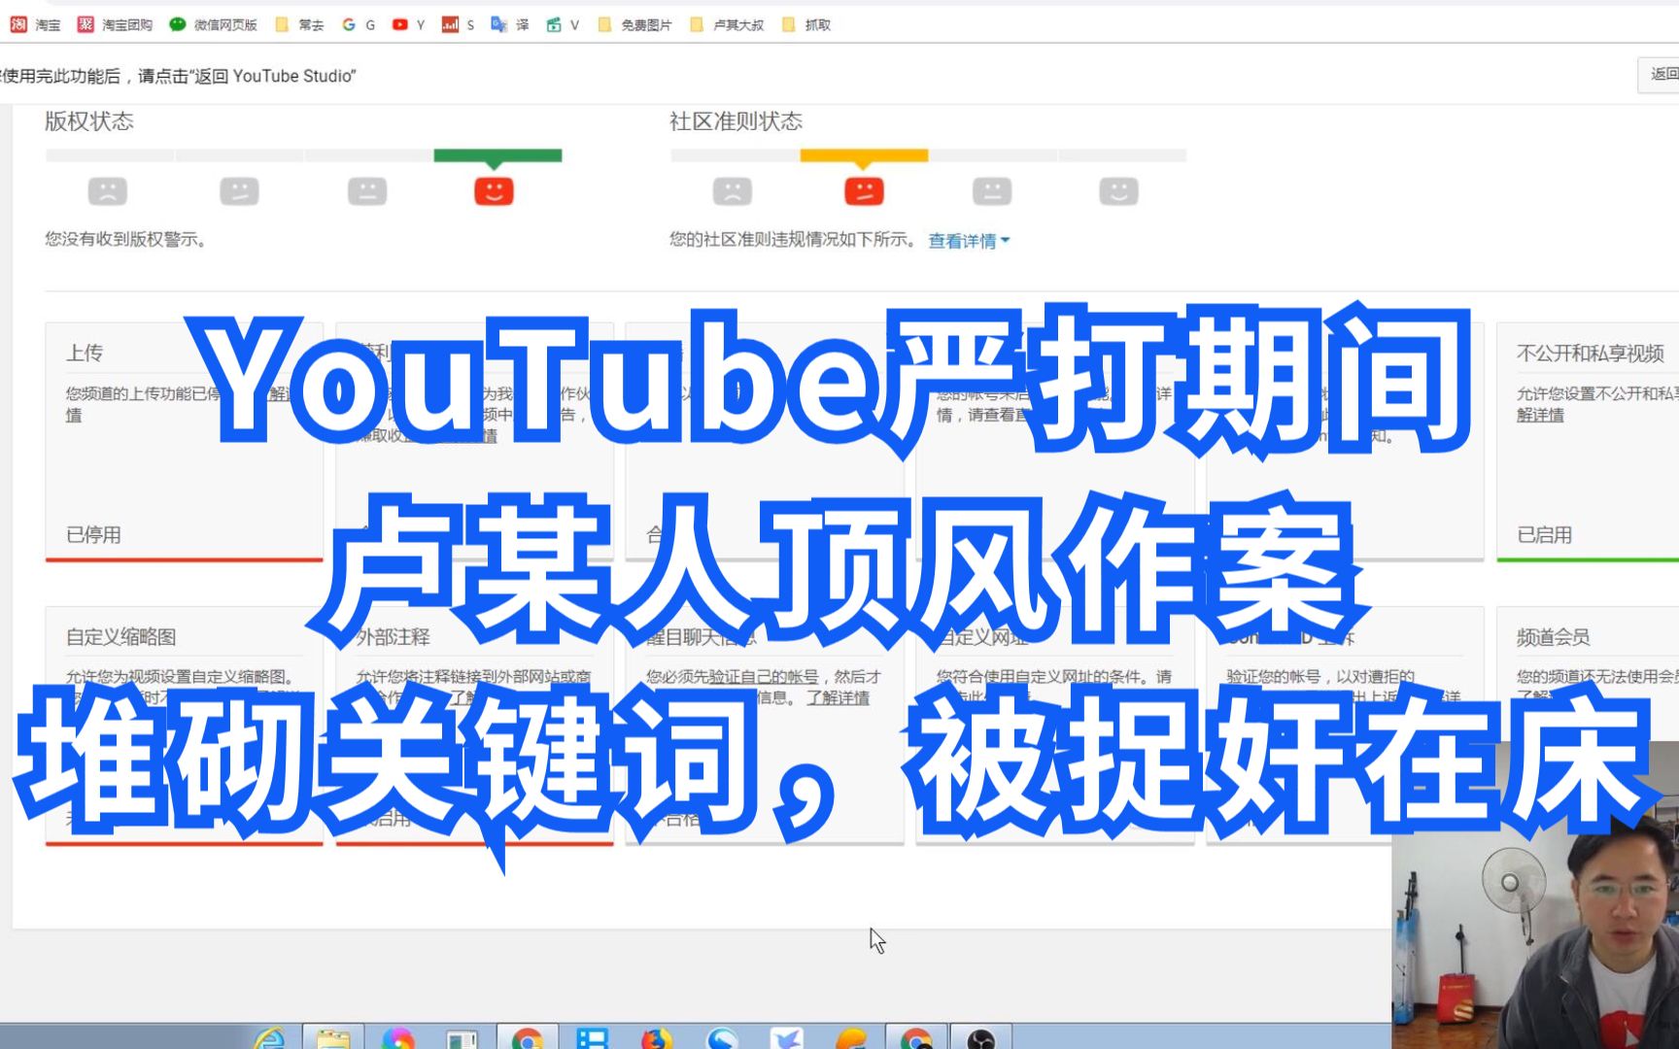Screen dimensions: 1679x1049
Task: Open the 抓取 bookmarks folder
Action: 805,24
